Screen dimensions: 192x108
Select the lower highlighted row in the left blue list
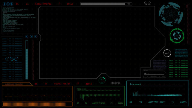12,70
